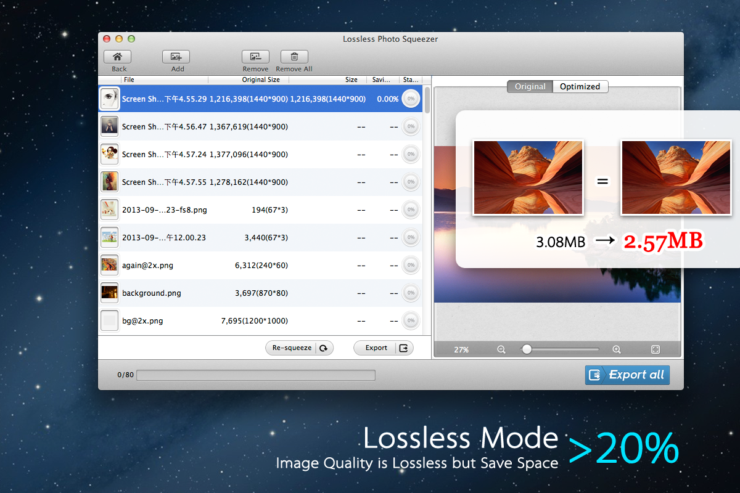Click status circle of 2013-09 fs8.png row
Image resolution: width=740 pixels, height=493 pixels.
click(x=411, y=210)
